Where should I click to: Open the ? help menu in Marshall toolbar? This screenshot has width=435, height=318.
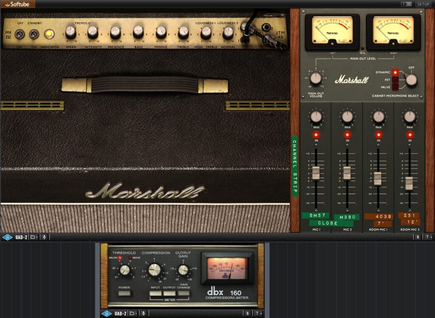(428, 237)
